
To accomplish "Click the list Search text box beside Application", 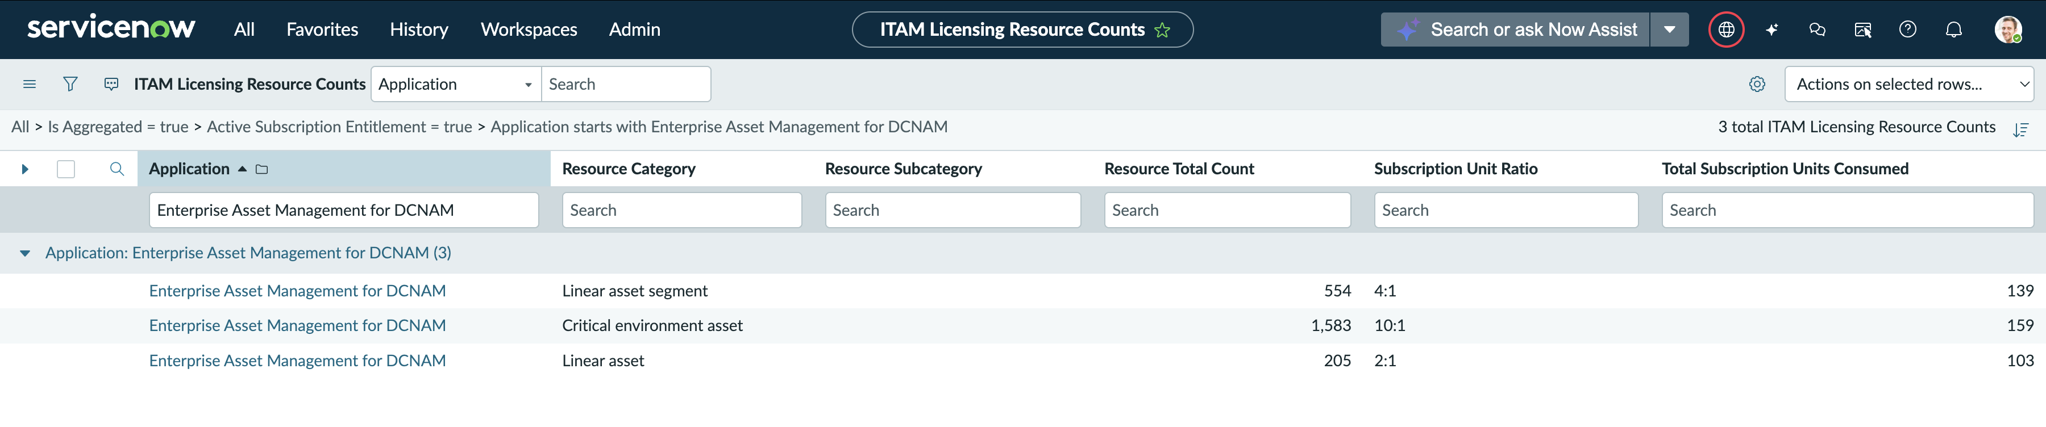I will tap(626, 84).
